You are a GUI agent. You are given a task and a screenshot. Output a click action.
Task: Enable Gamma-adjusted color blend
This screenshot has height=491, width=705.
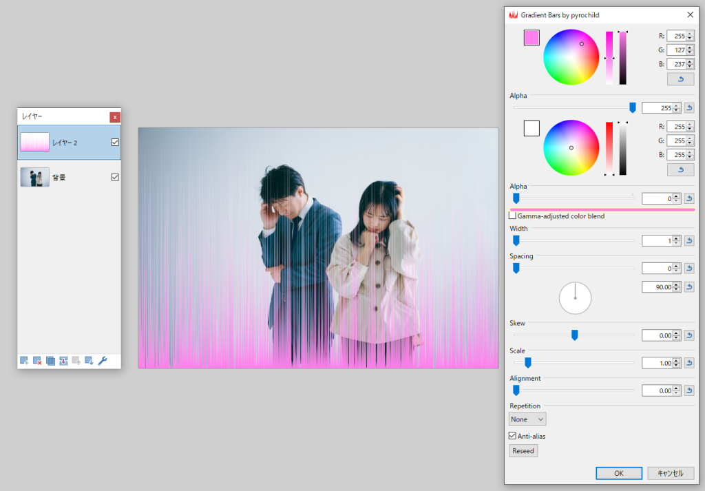[512, 215]
